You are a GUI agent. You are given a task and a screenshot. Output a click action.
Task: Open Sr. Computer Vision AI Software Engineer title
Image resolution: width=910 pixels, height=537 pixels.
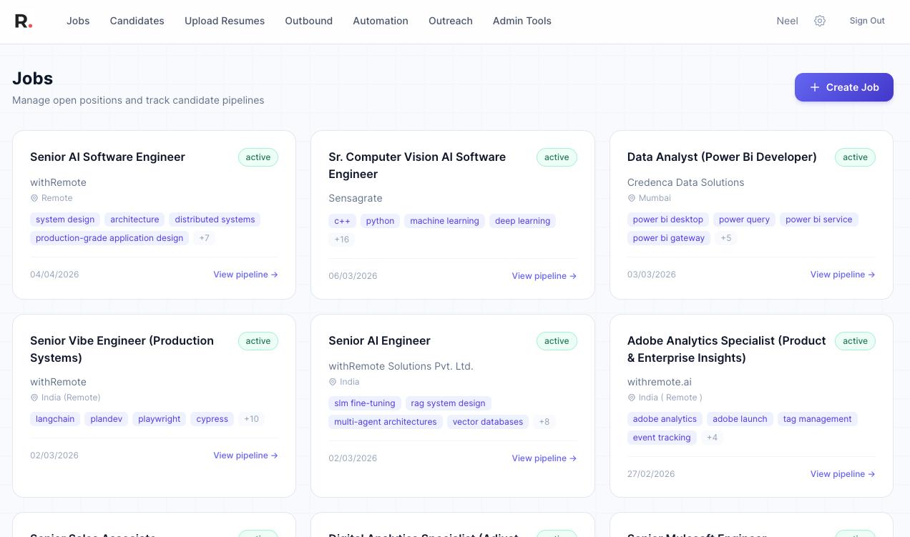[x=417, y=166]
